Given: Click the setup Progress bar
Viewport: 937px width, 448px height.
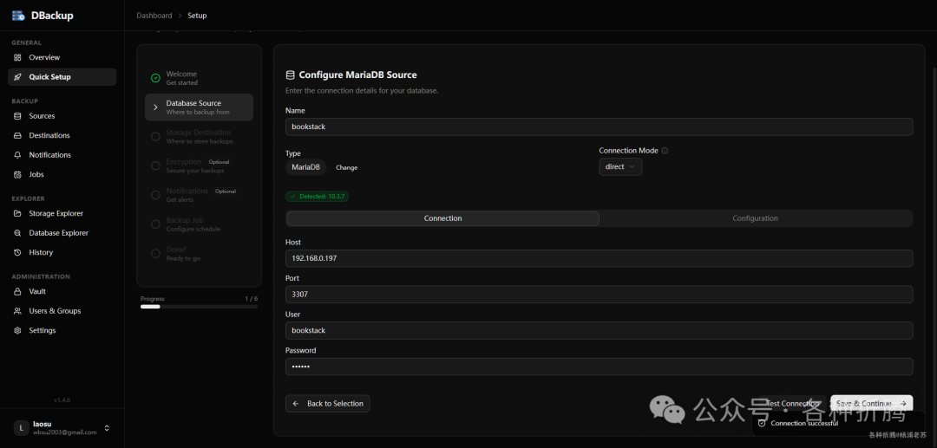Looking at the screenshot, I should click(199, 307).
